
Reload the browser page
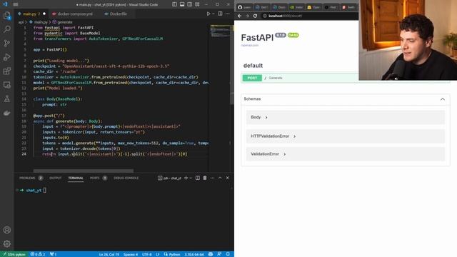tap(255, 16)
